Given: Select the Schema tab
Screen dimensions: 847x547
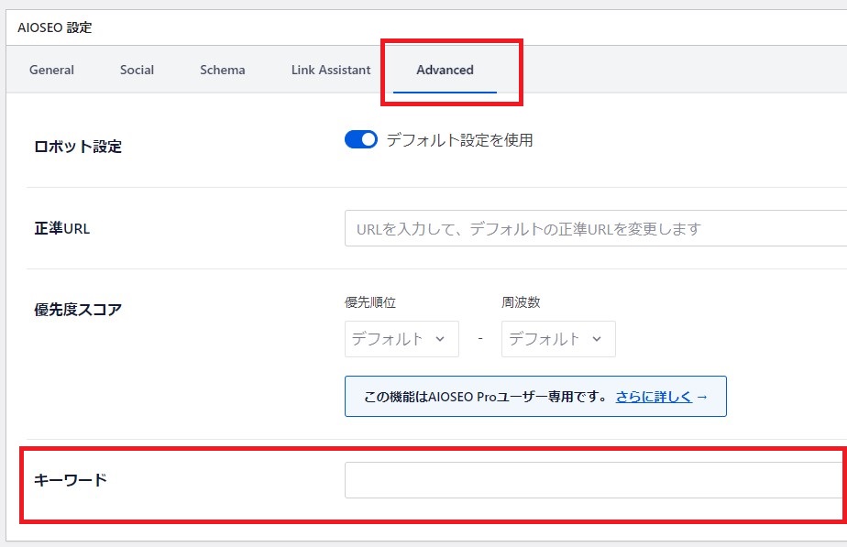Looking at the screenshot, I should [222, 70].
